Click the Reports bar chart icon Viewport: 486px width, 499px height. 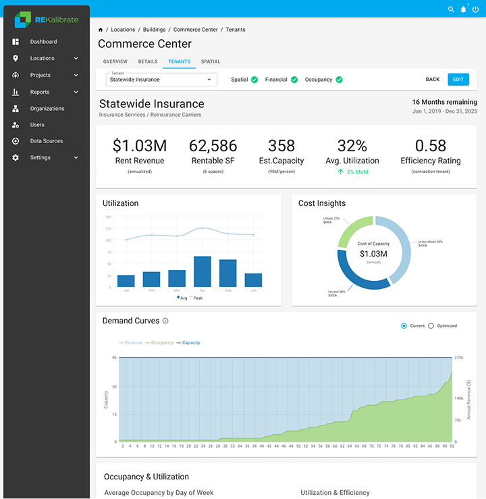click(16, 92)
